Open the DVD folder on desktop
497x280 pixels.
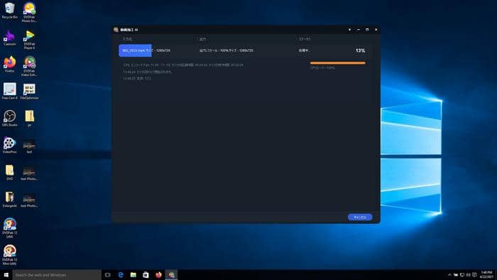pyautogui.click(x=9, y=172)
